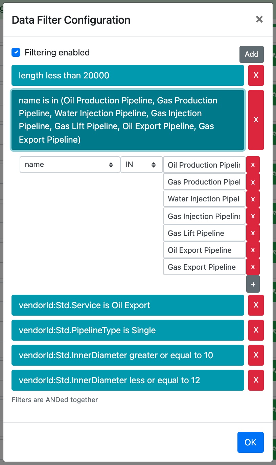This screenshot has height=465, width=276.
Task: Uncheck the Filtering enabled checkbox
Action: point(16,52)
